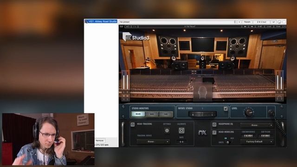Click the Remove button in FX list

click(x=100, y=141)
